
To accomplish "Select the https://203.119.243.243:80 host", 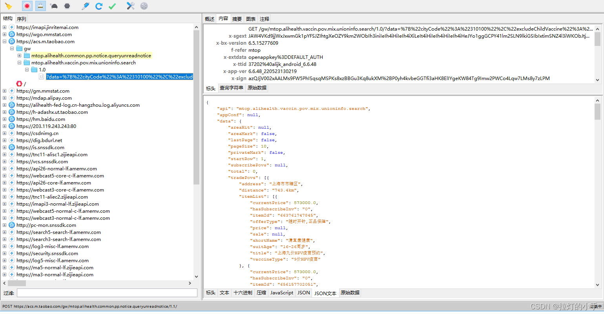I will pyautogui.click(x=46, y=126).
